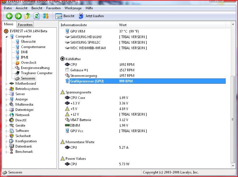Click the Jetzt kaufen shopping bag icon
Image resolution: width=238 pixels, height=177 pixels.
(x=81, y=16)
